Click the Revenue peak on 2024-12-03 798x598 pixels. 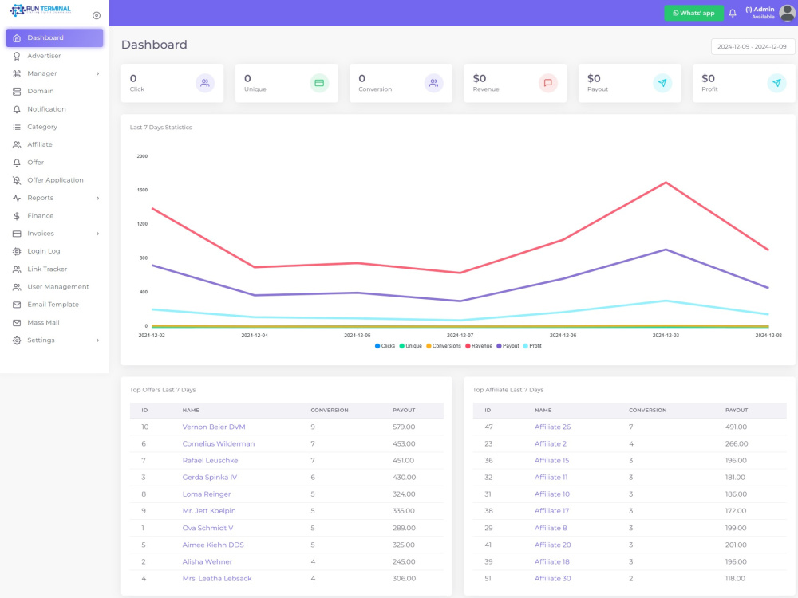click(x=666, y=183)
